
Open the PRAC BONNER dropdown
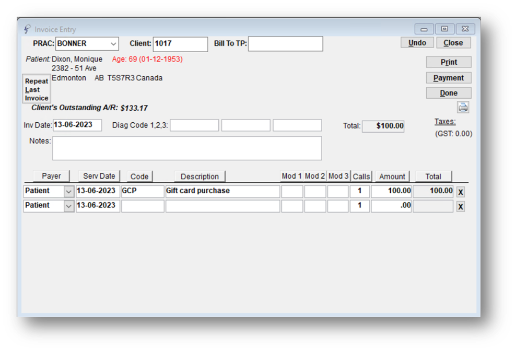(x=113, y=44)
